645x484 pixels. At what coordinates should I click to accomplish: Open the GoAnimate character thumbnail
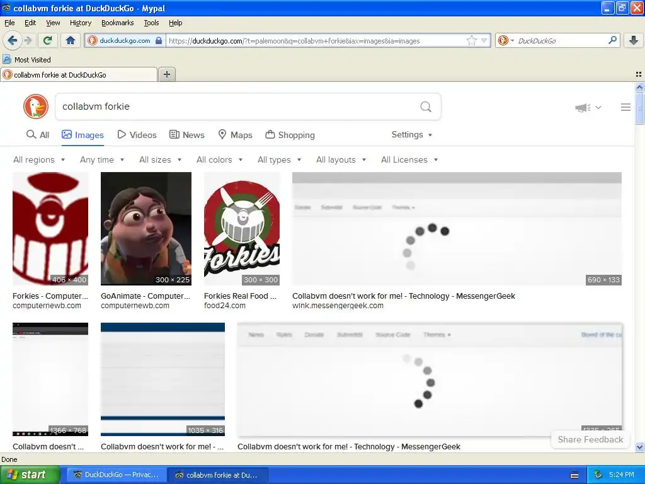tap(146, 228)
